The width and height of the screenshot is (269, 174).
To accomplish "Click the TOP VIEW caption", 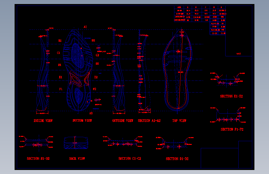I will pos(179,120).
